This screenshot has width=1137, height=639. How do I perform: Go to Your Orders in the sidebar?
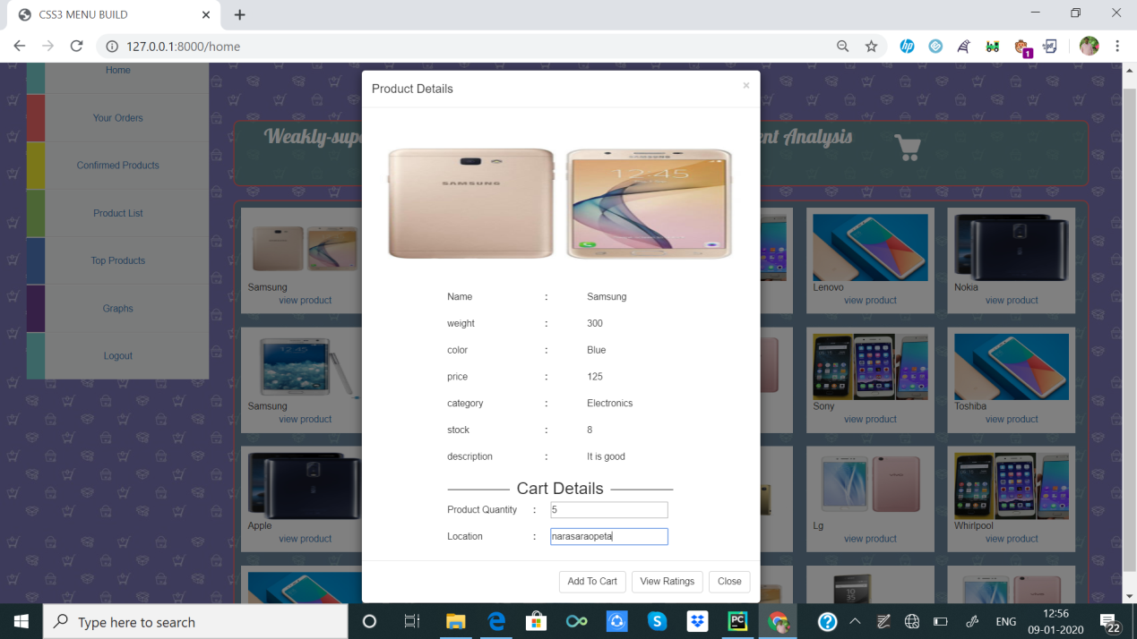pos(117,118)
